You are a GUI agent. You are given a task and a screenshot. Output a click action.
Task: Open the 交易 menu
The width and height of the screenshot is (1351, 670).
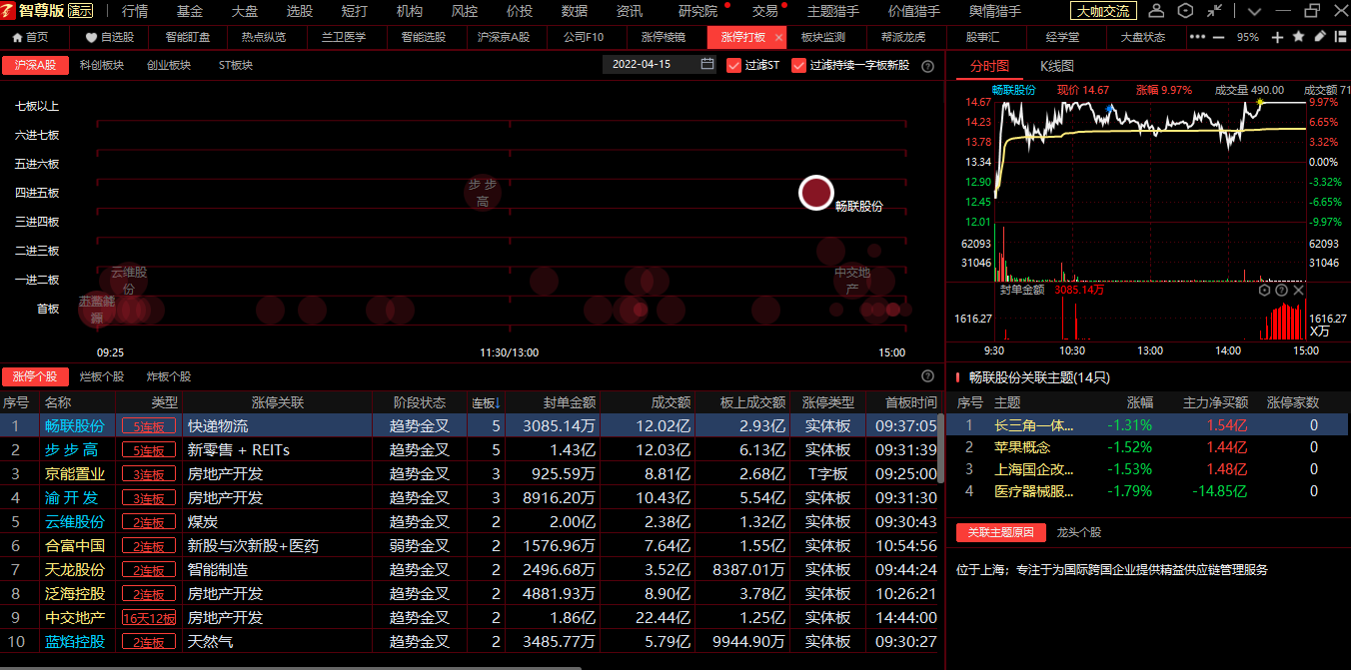[x=764, y=11]
